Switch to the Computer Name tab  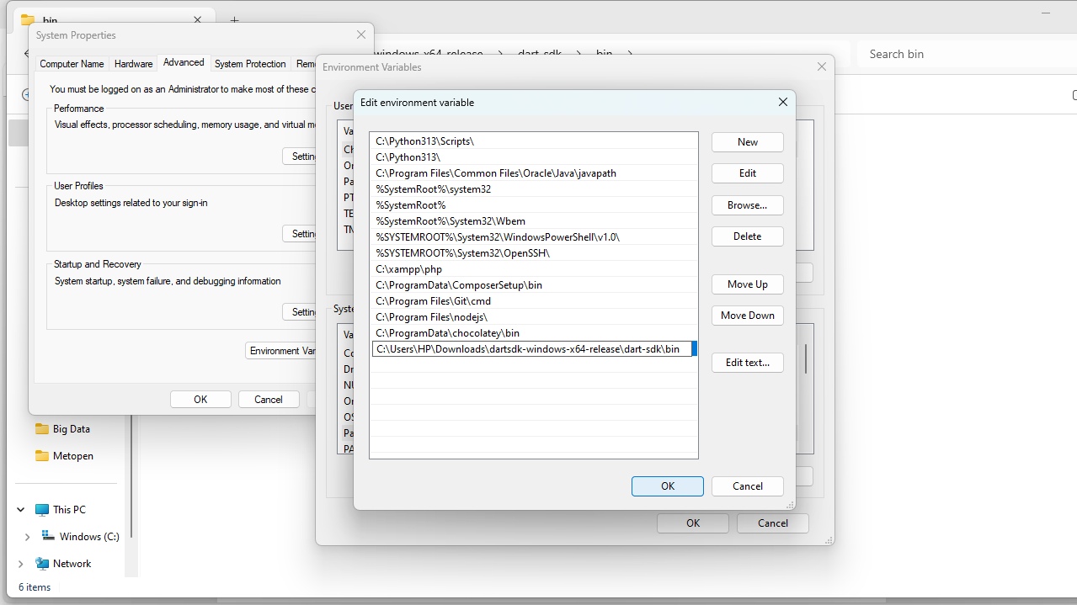(72, 64)
